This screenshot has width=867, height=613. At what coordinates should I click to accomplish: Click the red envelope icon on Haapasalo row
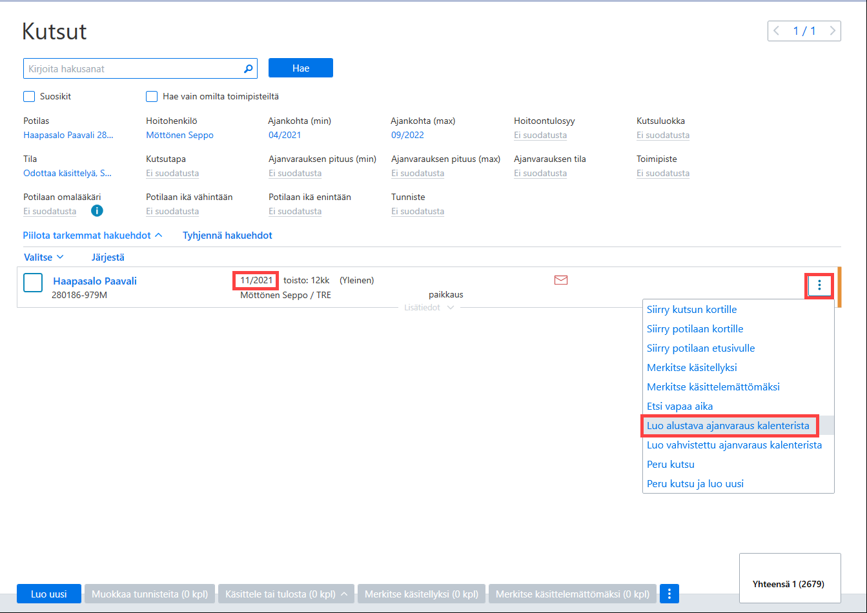tap(561, 280)
